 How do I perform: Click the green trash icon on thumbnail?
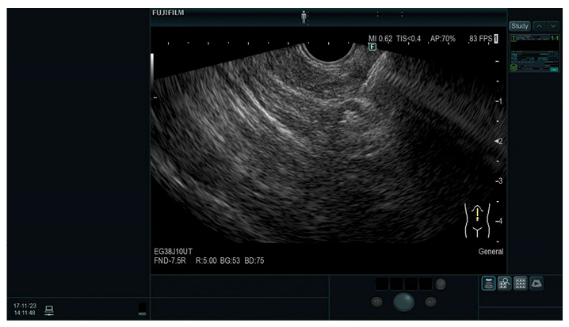click(x=514, y=68)
